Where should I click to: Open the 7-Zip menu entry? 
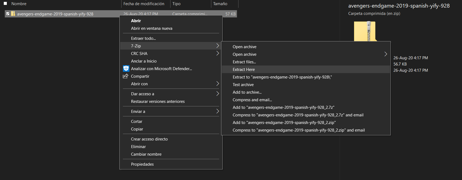pyautogui.click(x=171, y=46)
